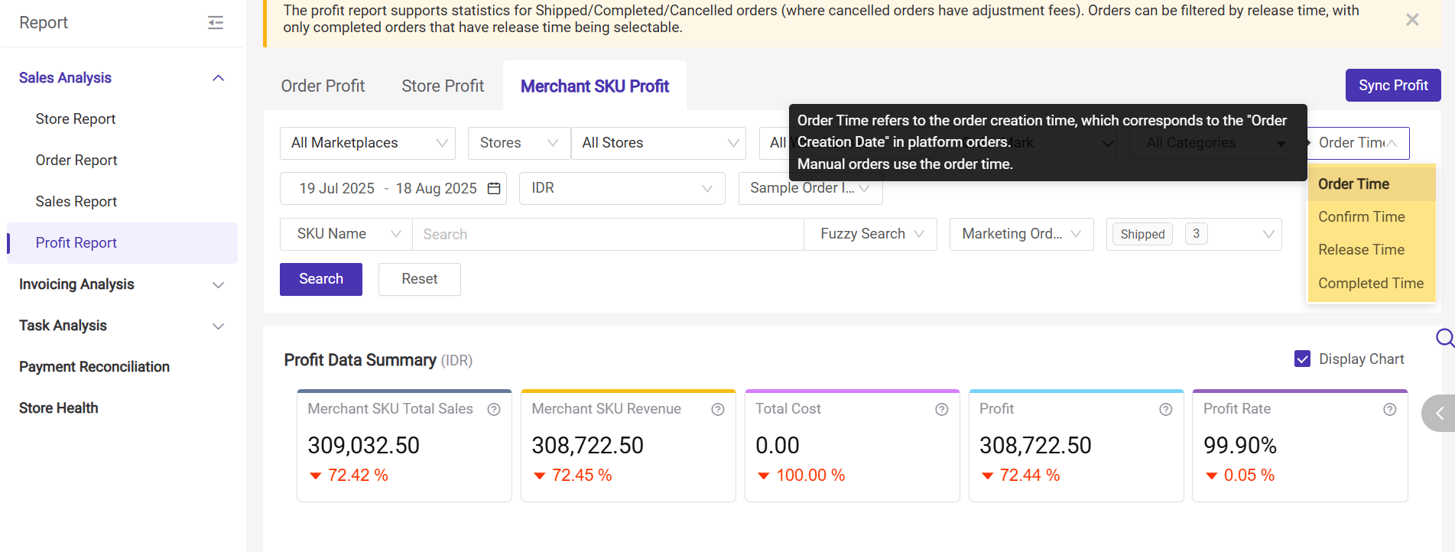This screenshot has width=1455, height=552.
Task: Open the Marketing Ord... dropdown
Action: coord(1021,234)
